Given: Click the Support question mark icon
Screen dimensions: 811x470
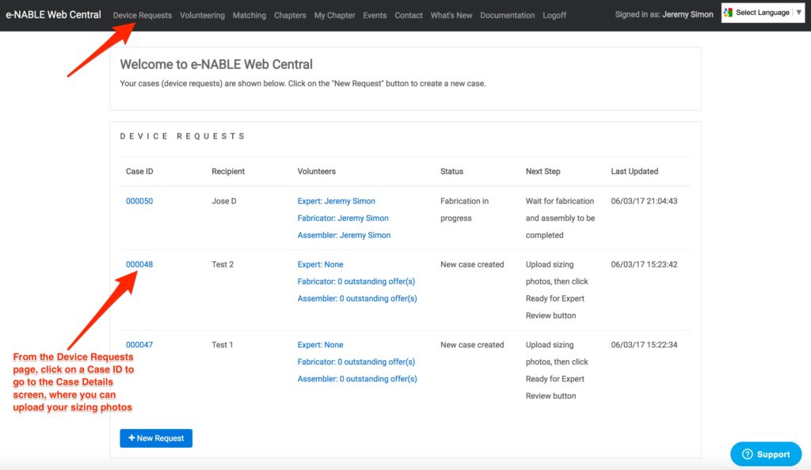Looking at the screenshot, I should click(748, 454).
